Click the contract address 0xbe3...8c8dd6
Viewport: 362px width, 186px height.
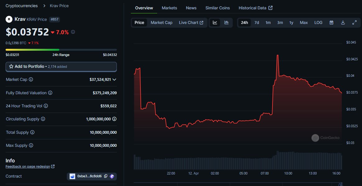coord(89,176)
